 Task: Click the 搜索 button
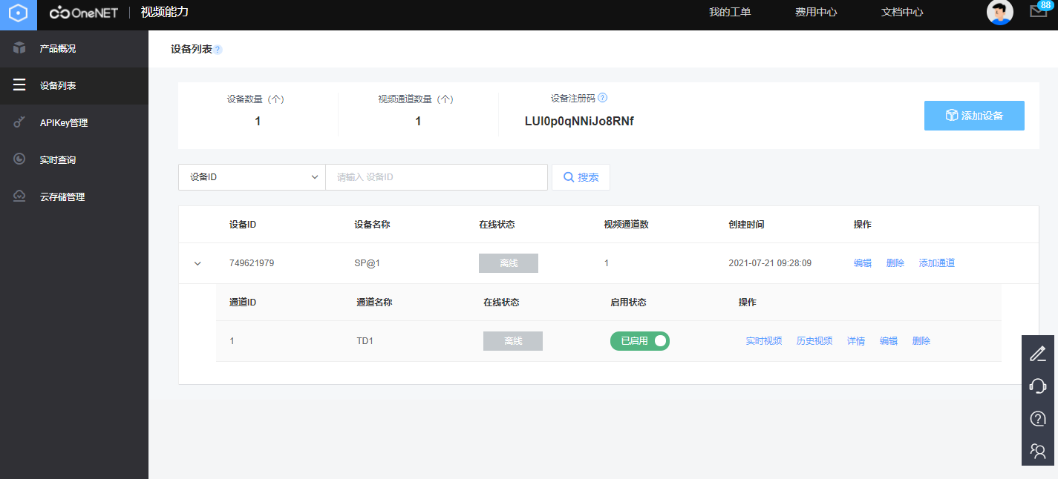(x=581, y=177)
